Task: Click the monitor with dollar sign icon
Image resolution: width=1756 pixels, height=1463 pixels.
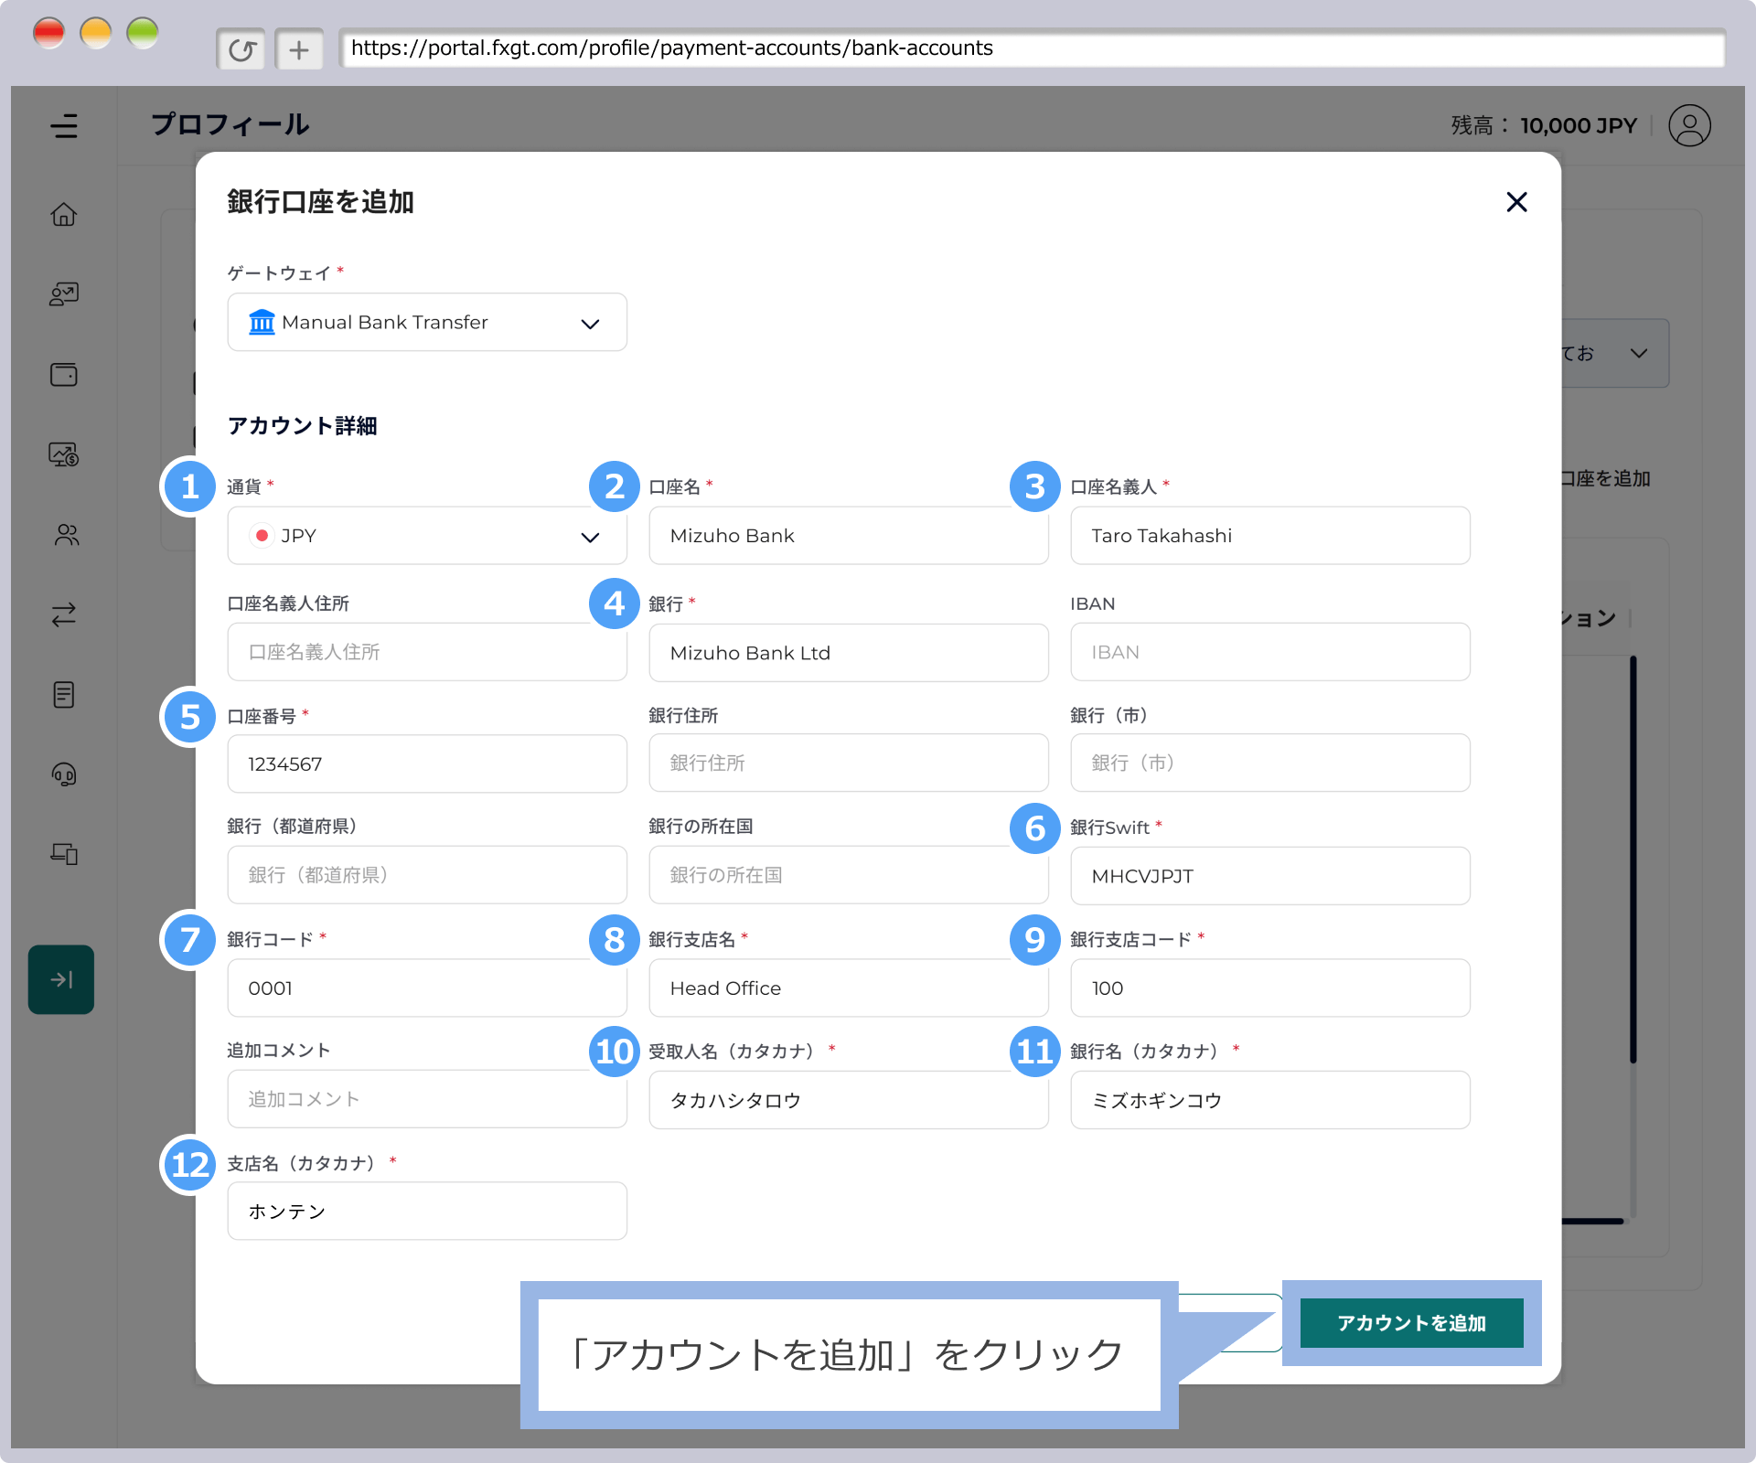Action: point(64,454)
